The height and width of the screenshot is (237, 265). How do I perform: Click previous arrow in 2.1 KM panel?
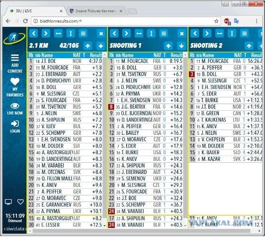click(34, 33)
